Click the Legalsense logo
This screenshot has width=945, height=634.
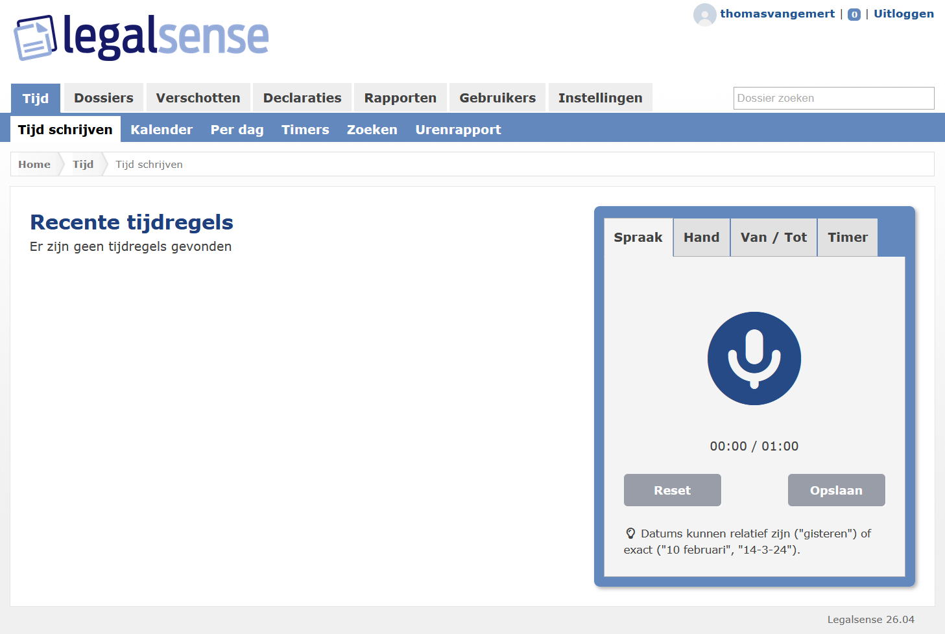(x=141, y=38)
